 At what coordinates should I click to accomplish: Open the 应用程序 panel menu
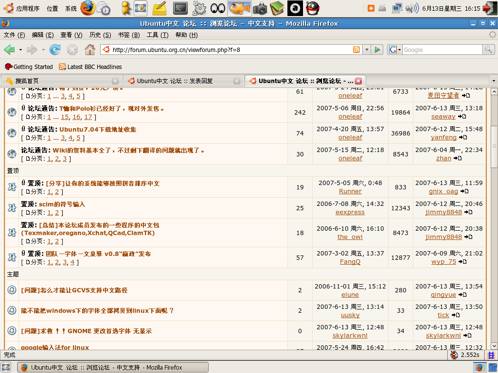click(21, 9)
